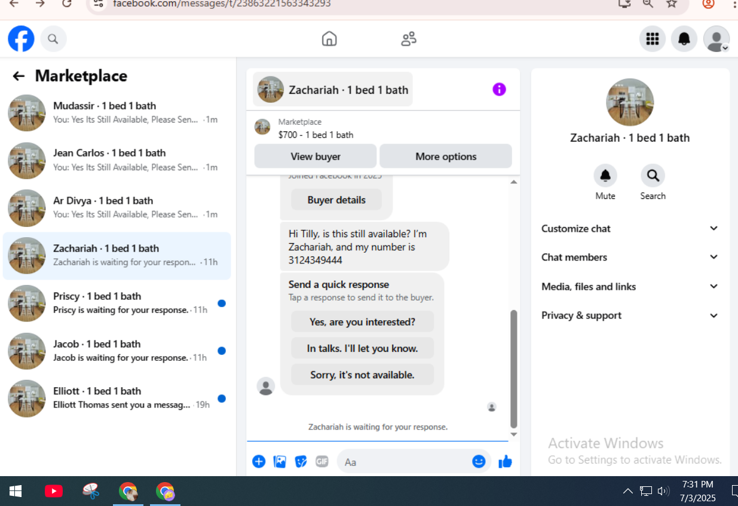Send quick response "Yes, are you interested?"
Viewport: 738px width, 506px height.
[x=362, y=322]
